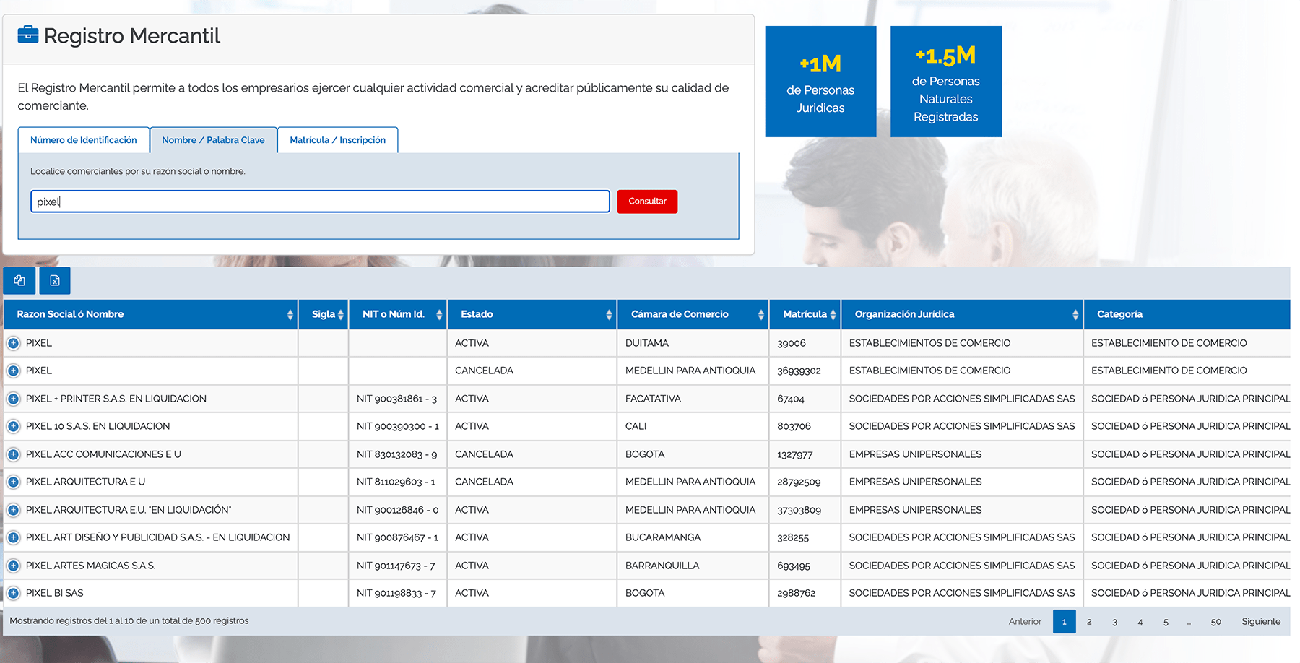
Task: Go to results page 3
Action: [x=1114, y=621]
